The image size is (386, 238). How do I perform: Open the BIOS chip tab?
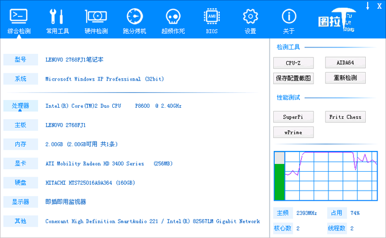[212, 21]
